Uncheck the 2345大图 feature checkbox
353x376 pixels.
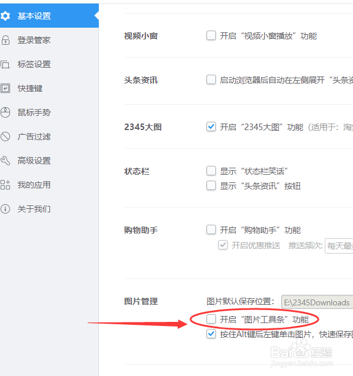[211, 127]
